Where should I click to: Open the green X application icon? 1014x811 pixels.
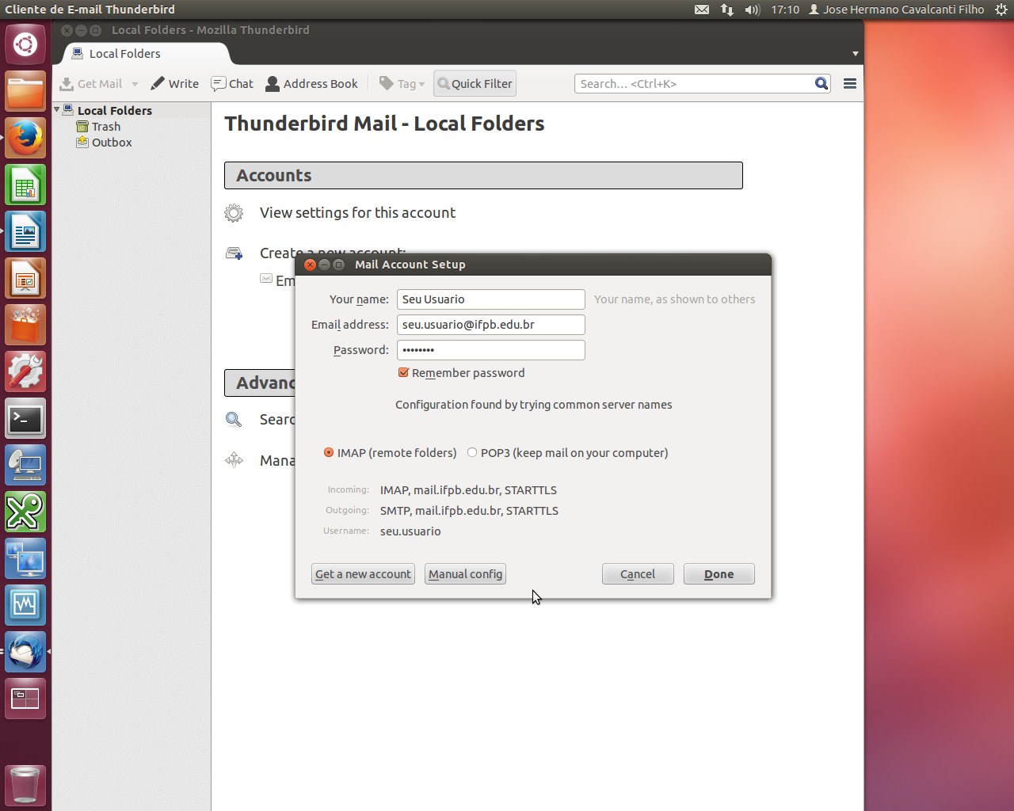[25, 512]
